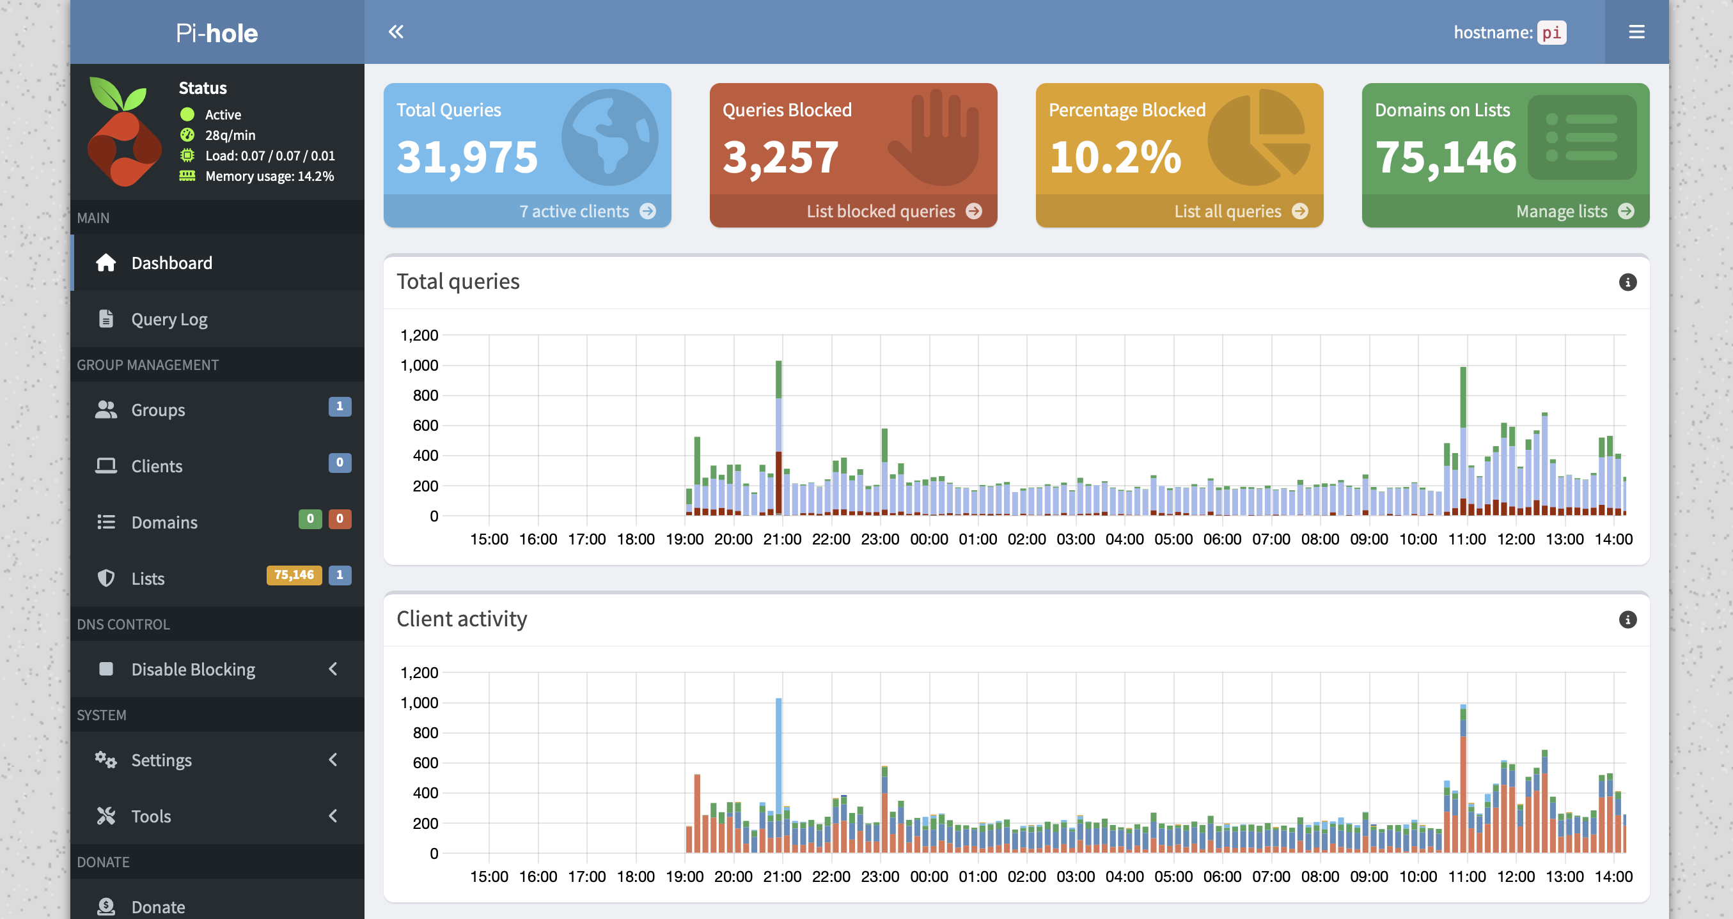
Task: Select the Query Log document icon
Action: point(107,319)
